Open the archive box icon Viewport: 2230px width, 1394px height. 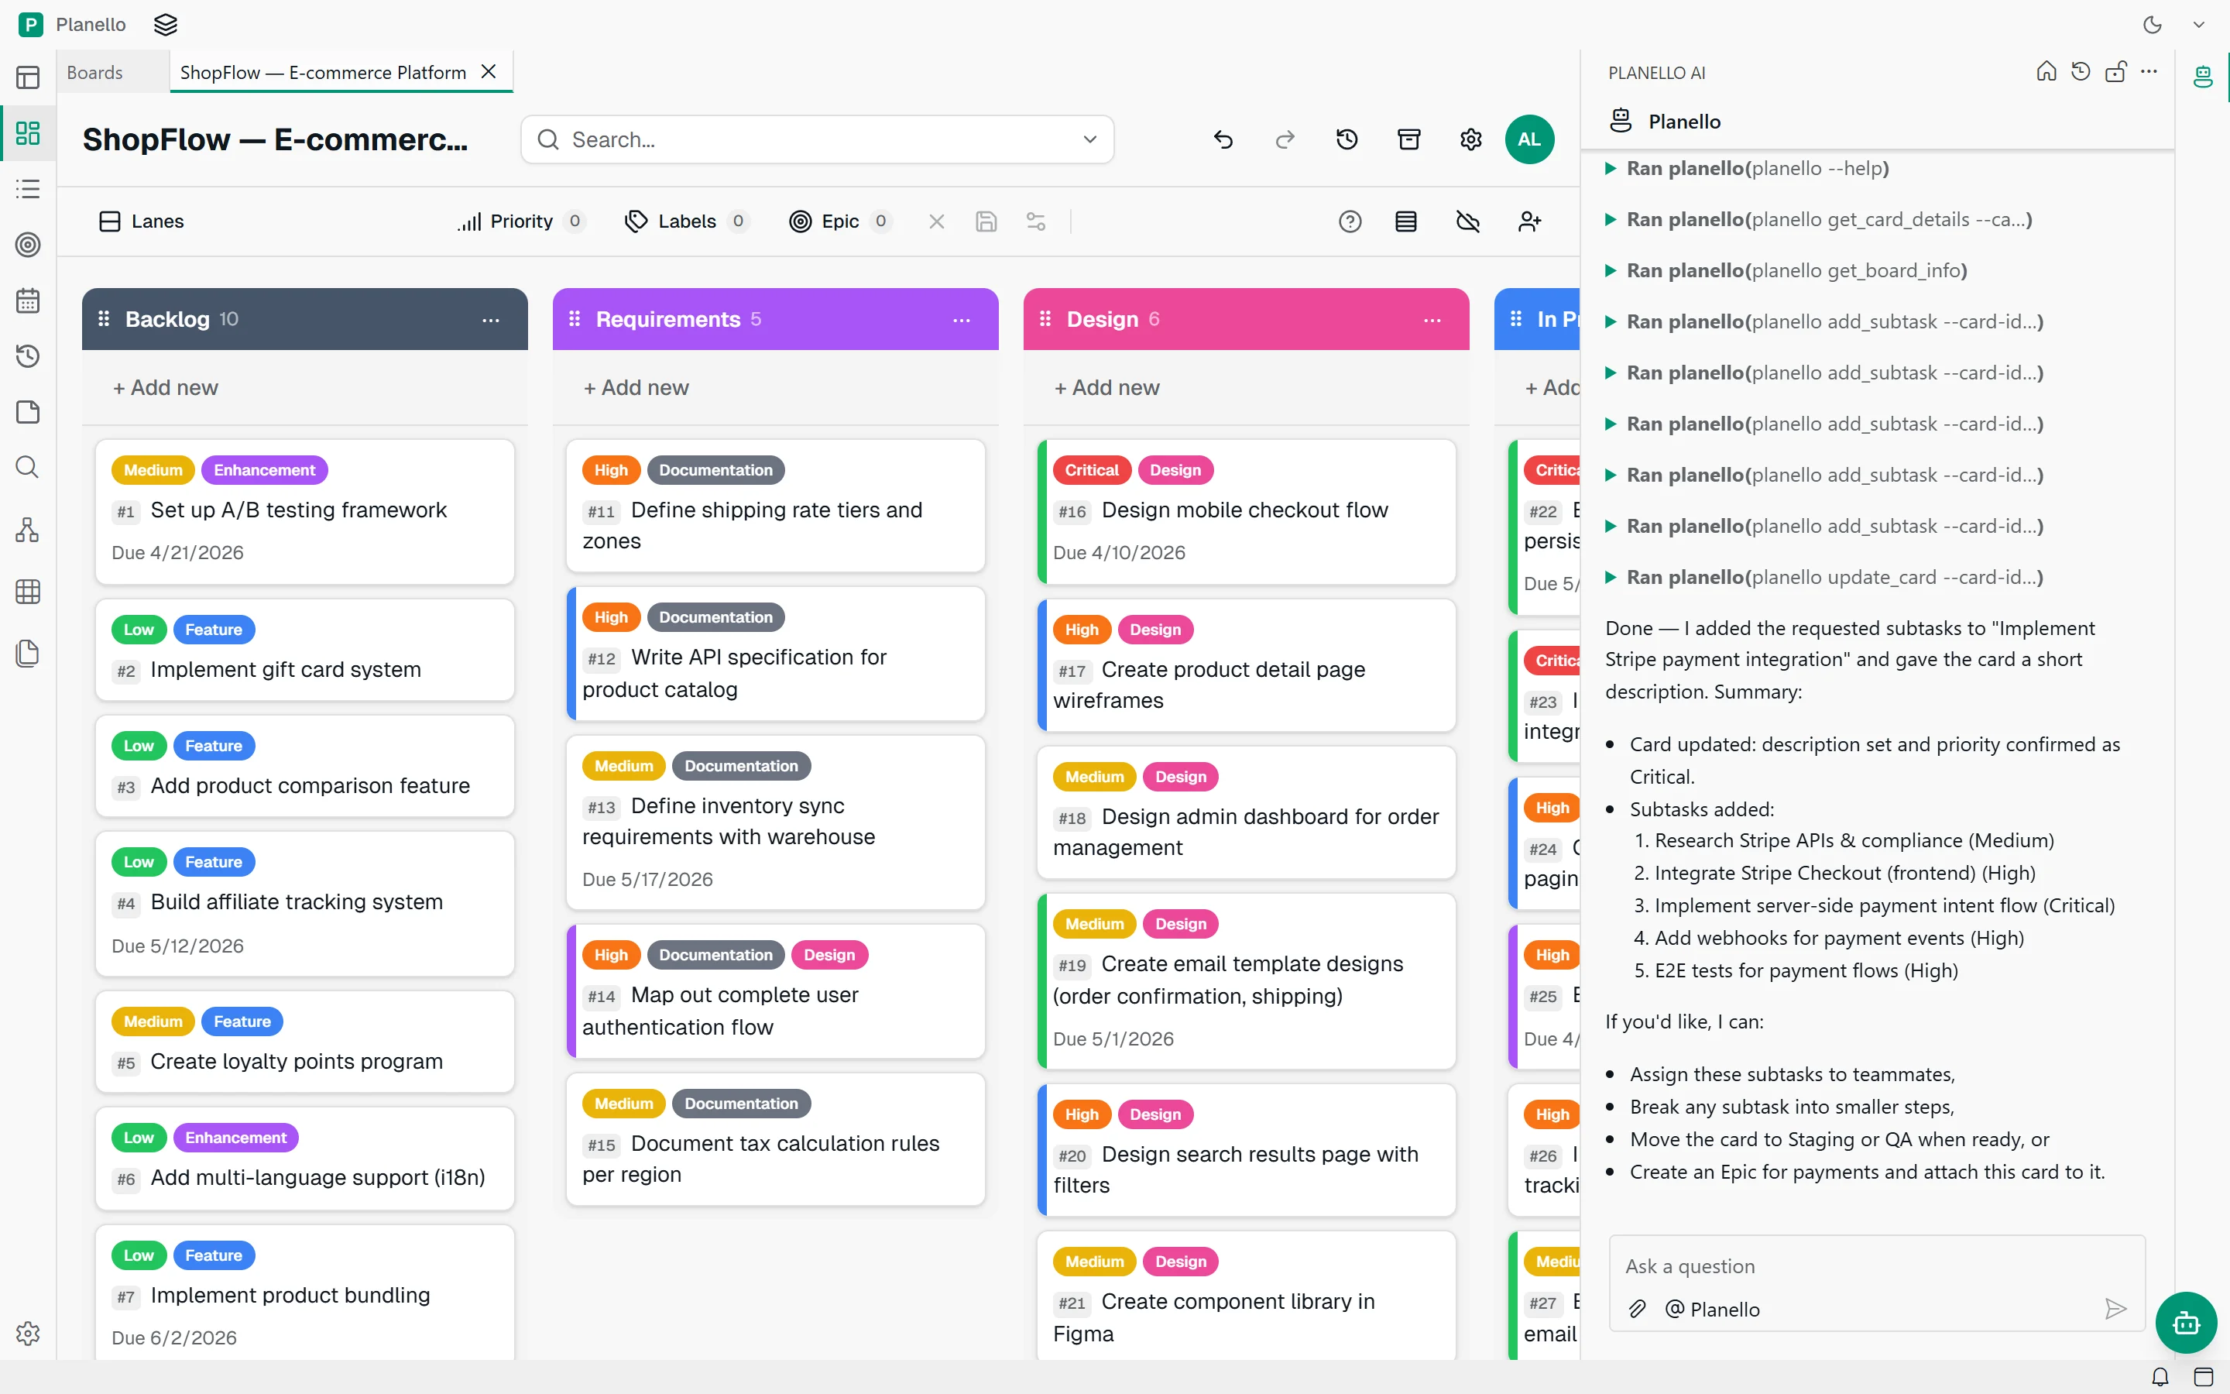[x=1409, y=139]
